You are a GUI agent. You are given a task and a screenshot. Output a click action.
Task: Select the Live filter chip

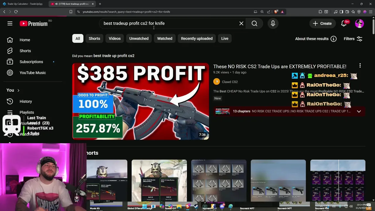point(225,38)
